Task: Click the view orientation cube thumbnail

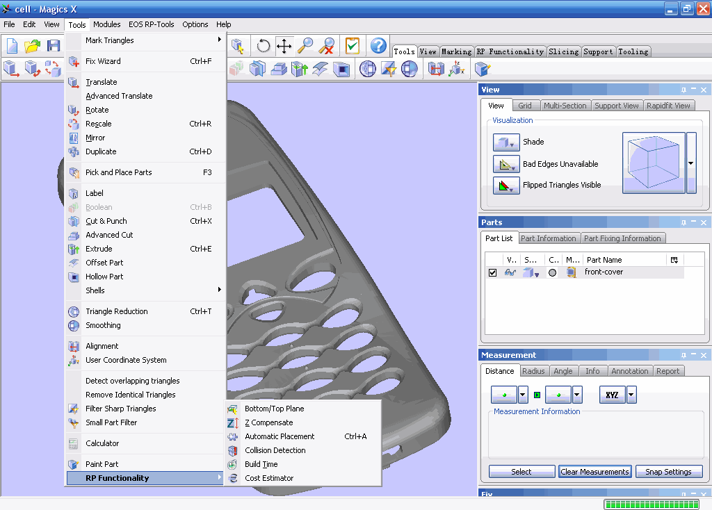Action: [x=654, y=163]
